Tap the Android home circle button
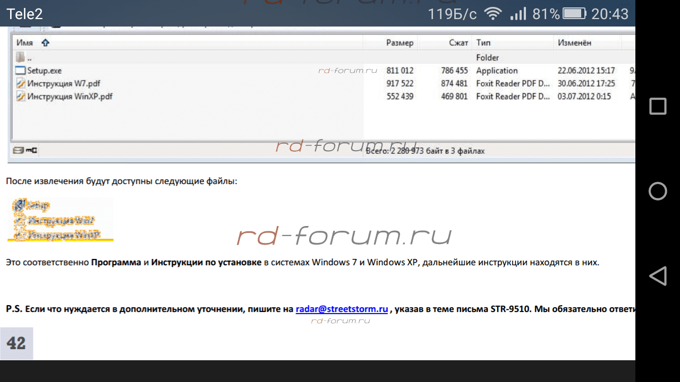The width and height of the screenshot is (680, 382). 658,191
